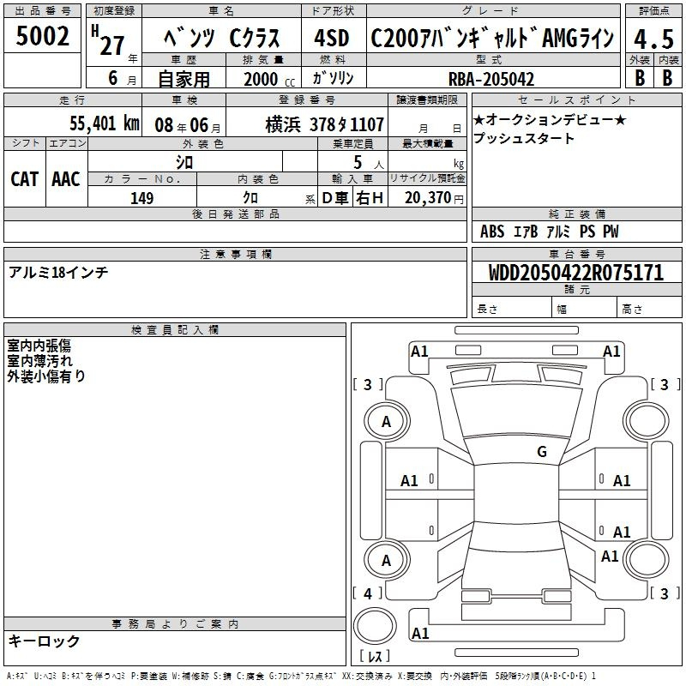Click the A1 mark on the rear bumper
This screenshot has height=686, width=686.
click(x=420, y=634)
